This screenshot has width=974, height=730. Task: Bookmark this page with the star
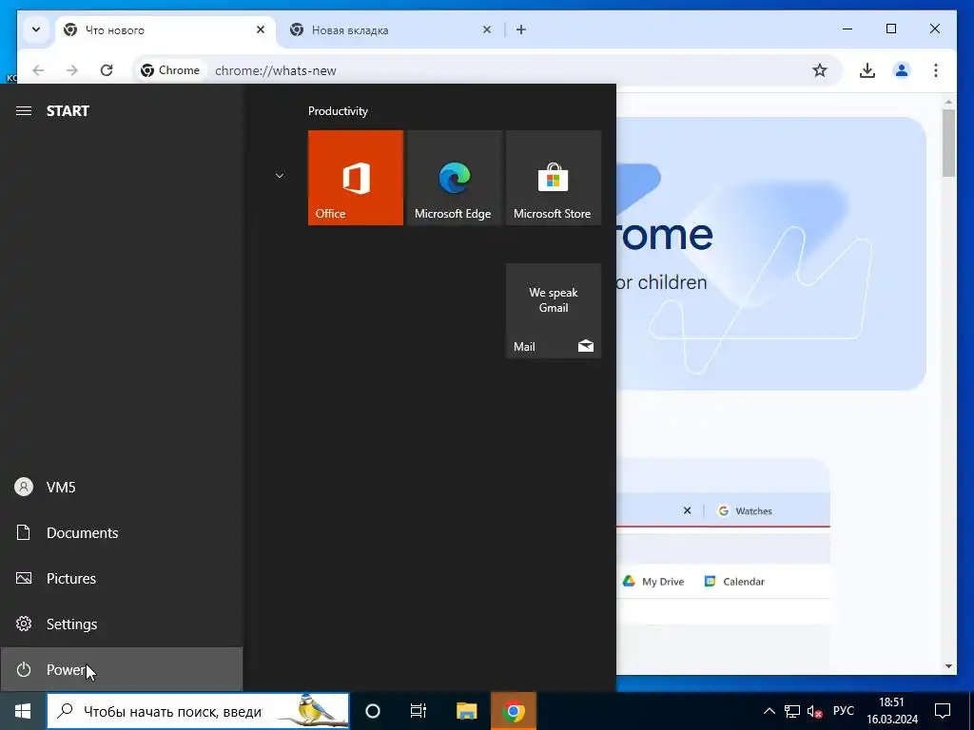click(x=820, y=70)
